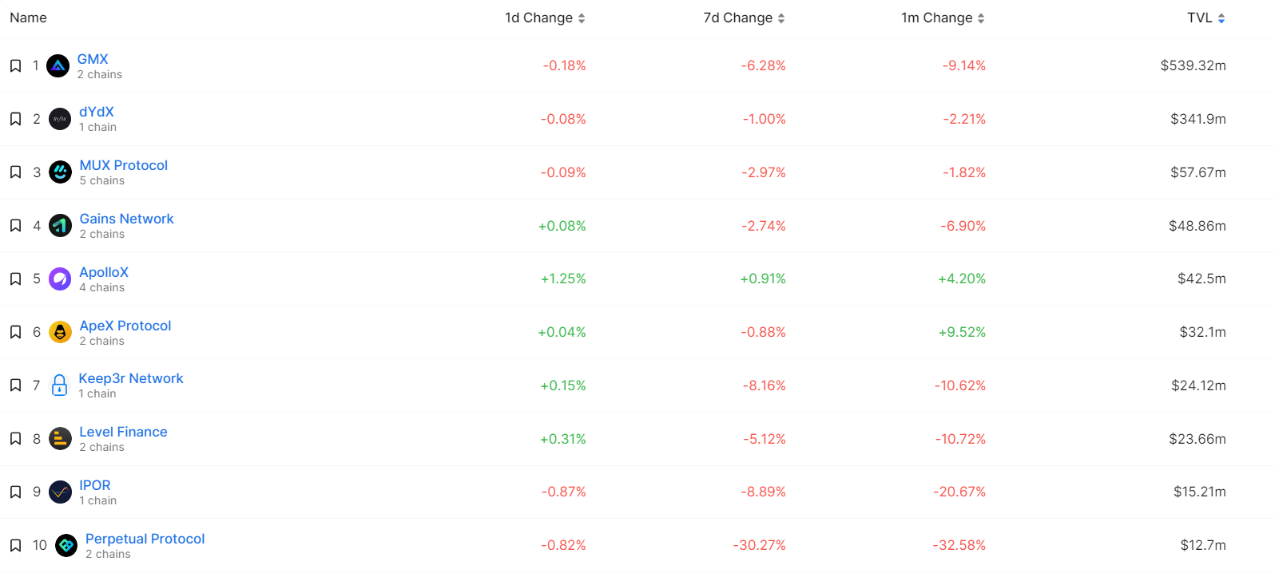Sort table by 1d Change column
Screen dimensions: 1275x573
point(545,18)
